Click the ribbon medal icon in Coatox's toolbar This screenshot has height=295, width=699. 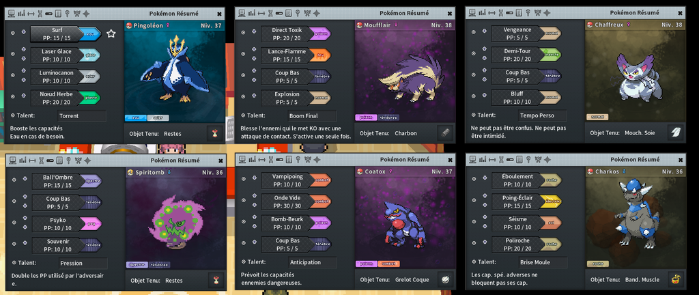pos(308,159)
